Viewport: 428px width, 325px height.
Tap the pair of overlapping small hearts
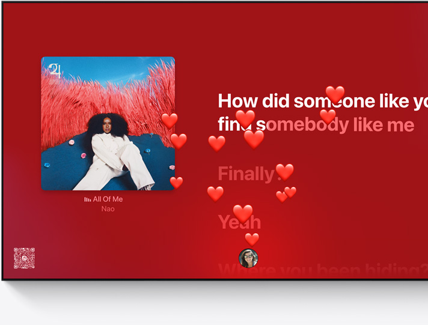(286, 194)
